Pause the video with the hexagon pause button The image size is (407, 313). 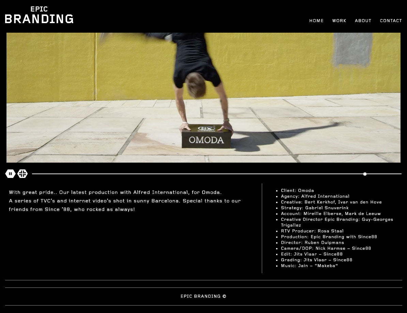tap(10, 174)
